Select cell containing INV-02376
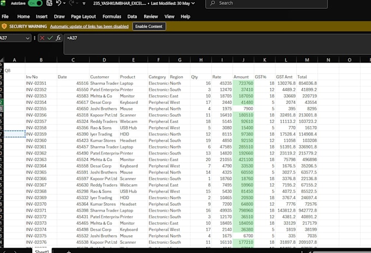Screen dimensions: 371x253 41,242
